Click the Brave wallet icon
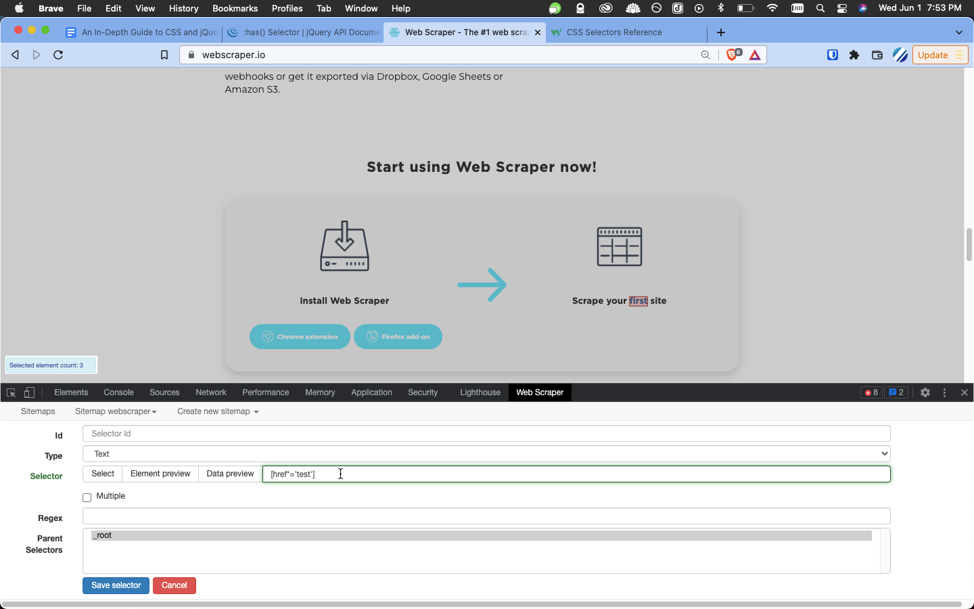This screenshot has height=609, width=974. coord(877,55)
